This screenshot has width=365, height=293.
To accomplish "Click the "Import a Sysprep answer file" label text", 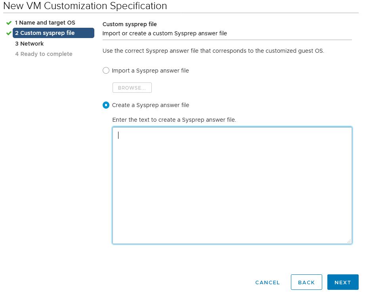I will click(150, 71).
